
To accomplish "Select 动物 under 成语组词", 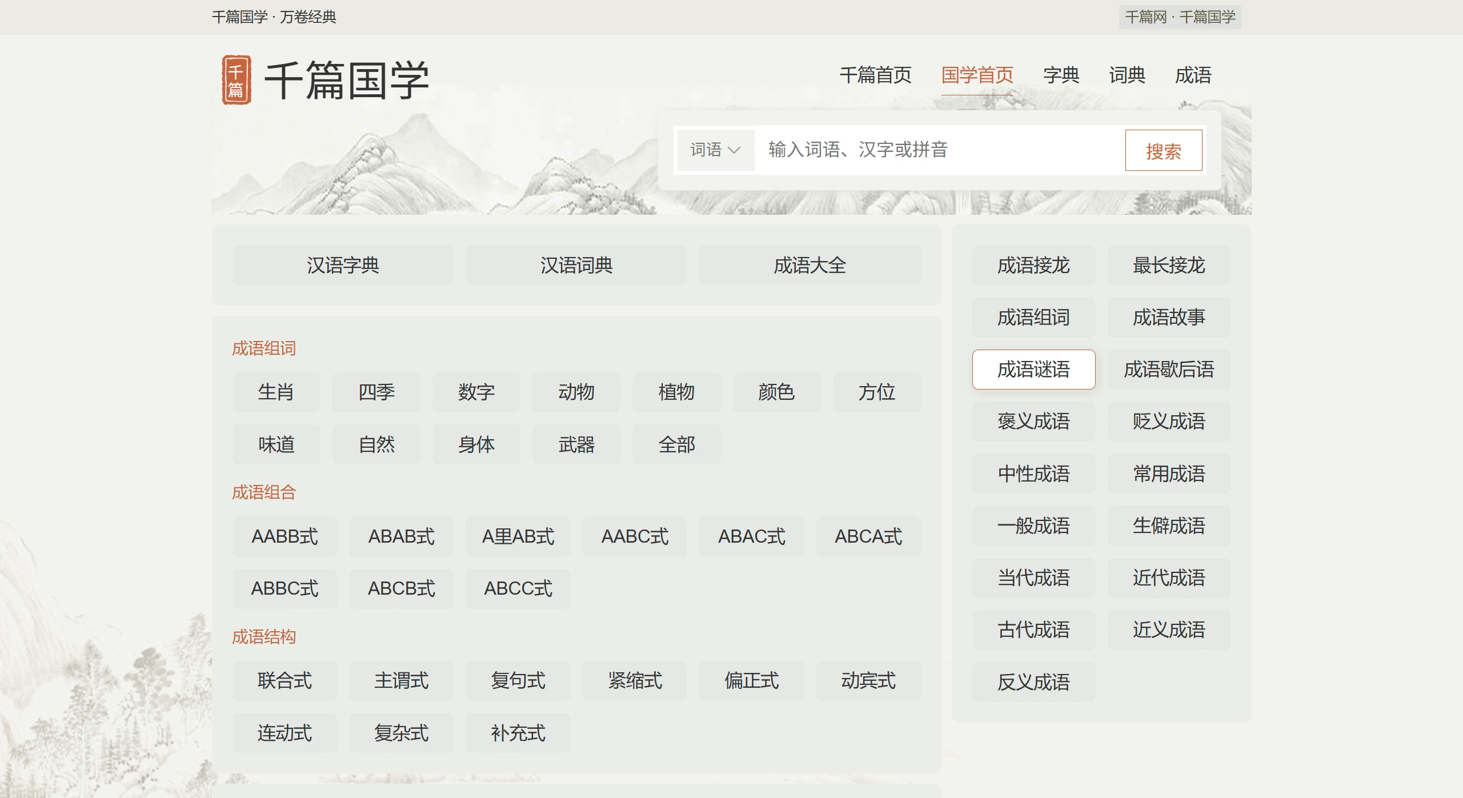I will 576,392.
